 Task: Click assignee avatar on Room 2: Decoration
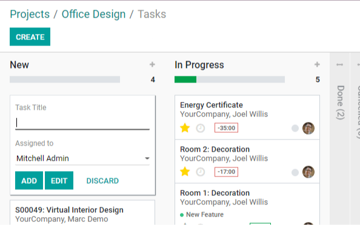[x=308, y=172]
